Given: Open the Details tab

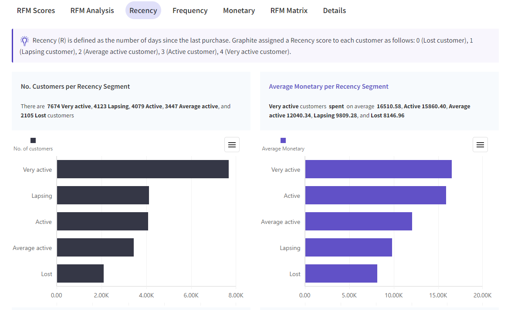Looking at the screenshot, I should [335, 10].
